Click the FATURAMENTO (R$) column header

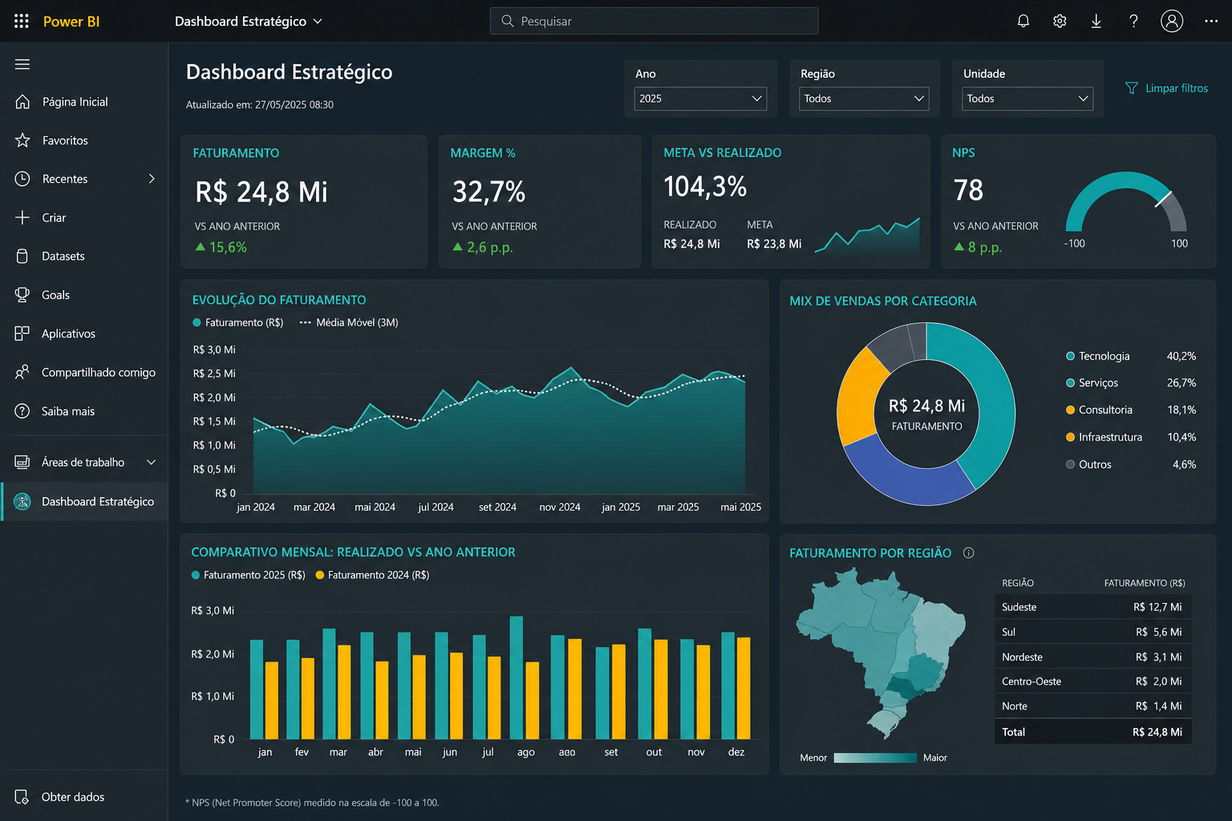pos(1144,583)
